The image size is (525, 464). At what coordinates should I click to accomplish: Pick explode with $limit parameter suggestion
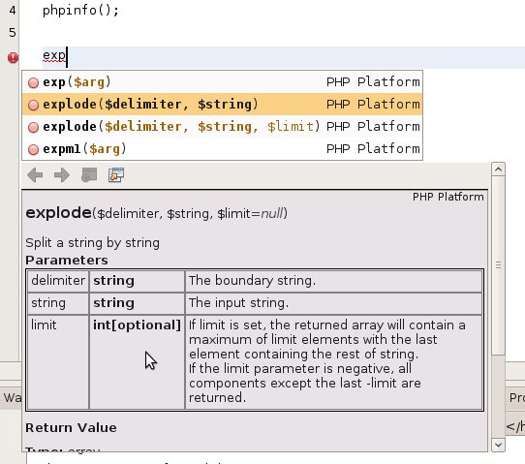pyautogui.click(x=223, y=127)
